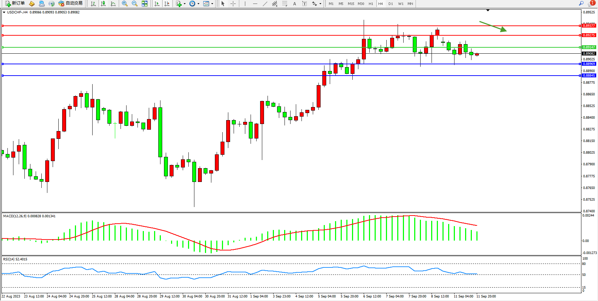Open the indicators list dropdown arrow

184,4
